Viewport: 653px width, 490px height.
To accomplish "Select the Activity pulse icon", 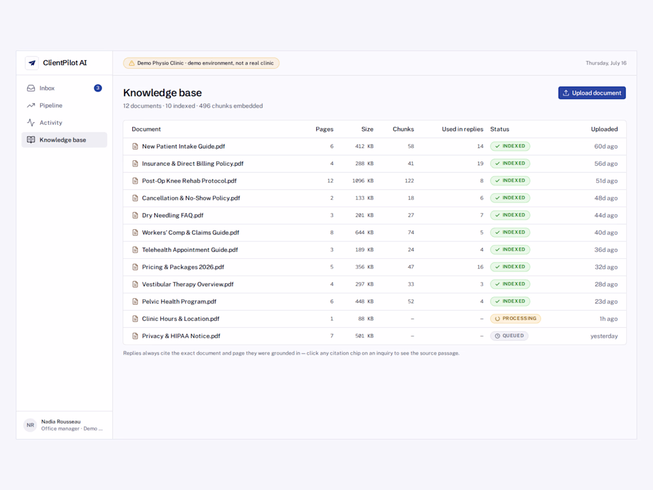I will [x=31, y=122].
